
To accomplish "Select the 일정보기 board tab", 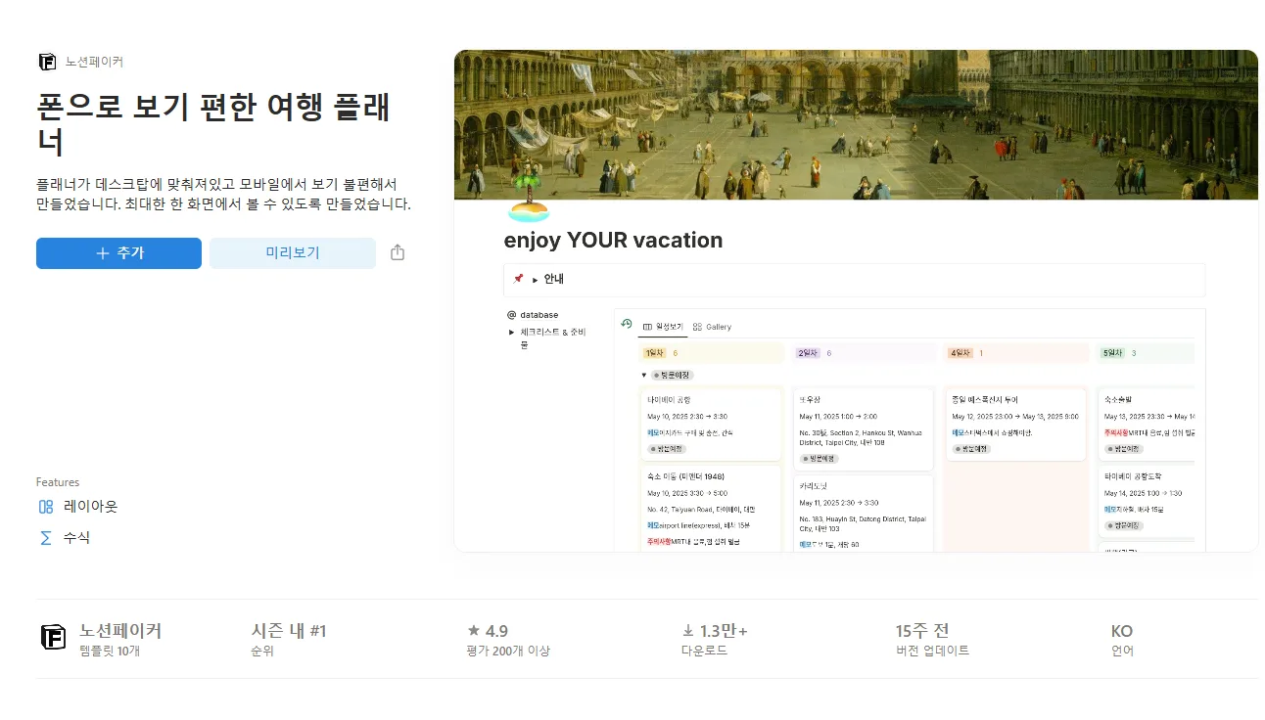I will point(663,327).
